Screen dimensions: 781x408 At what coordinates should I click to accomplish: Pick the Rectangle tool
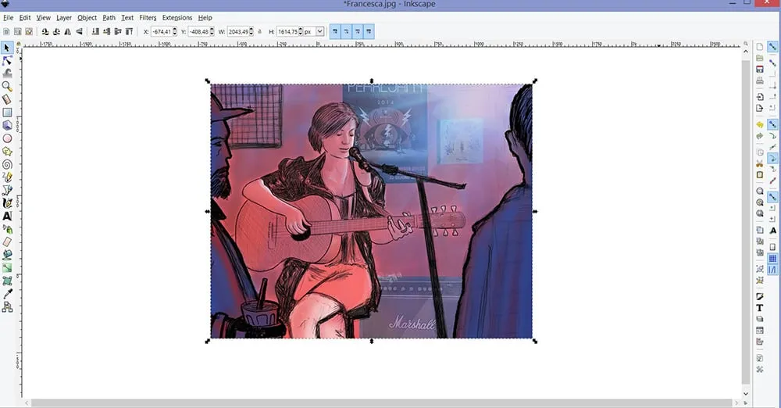(x=7, y=112)
